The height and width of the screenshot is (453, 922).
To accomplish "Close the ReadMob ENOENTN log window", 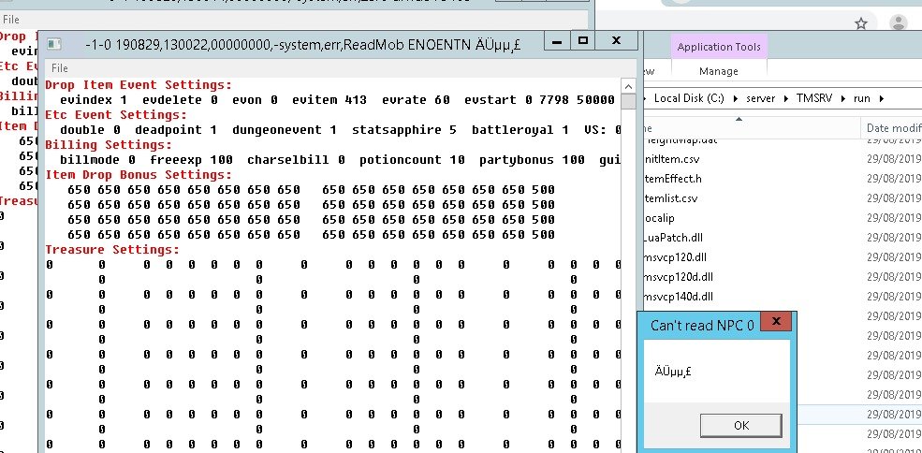I will 616,41.
